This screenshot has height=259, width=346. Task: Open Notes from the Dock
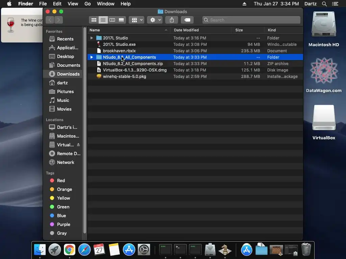tap(114, 250)
